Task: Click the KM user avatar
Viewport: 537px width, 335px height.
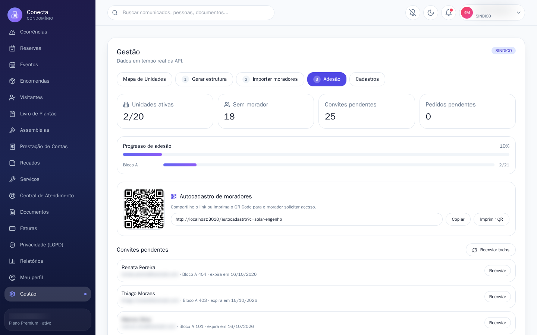Action: coord(467,13)
